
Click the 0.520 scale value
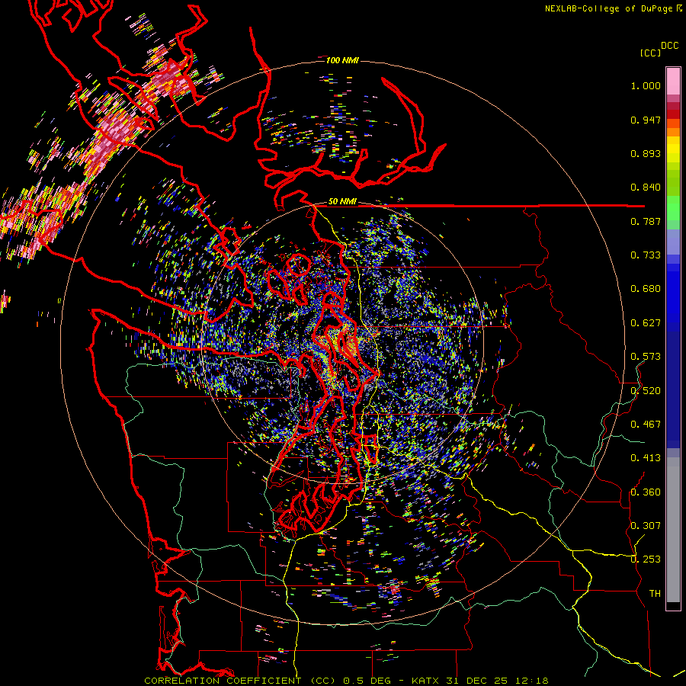[x=646, y=391]
